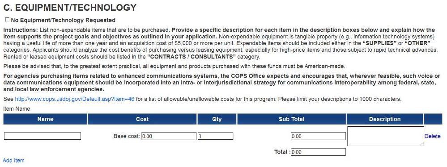Click the Qty column header
Image resolution: width=447 pixels, height=167 pixels.
click(x=217, y=119)
